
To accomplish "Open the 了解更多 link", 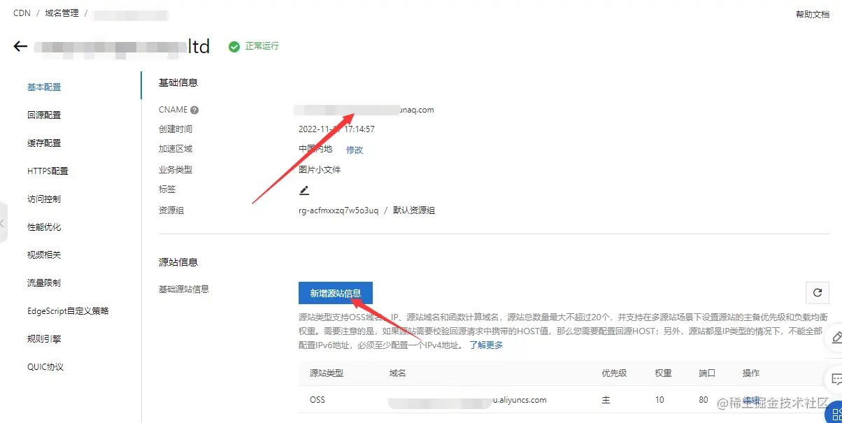I will (486, 345).
